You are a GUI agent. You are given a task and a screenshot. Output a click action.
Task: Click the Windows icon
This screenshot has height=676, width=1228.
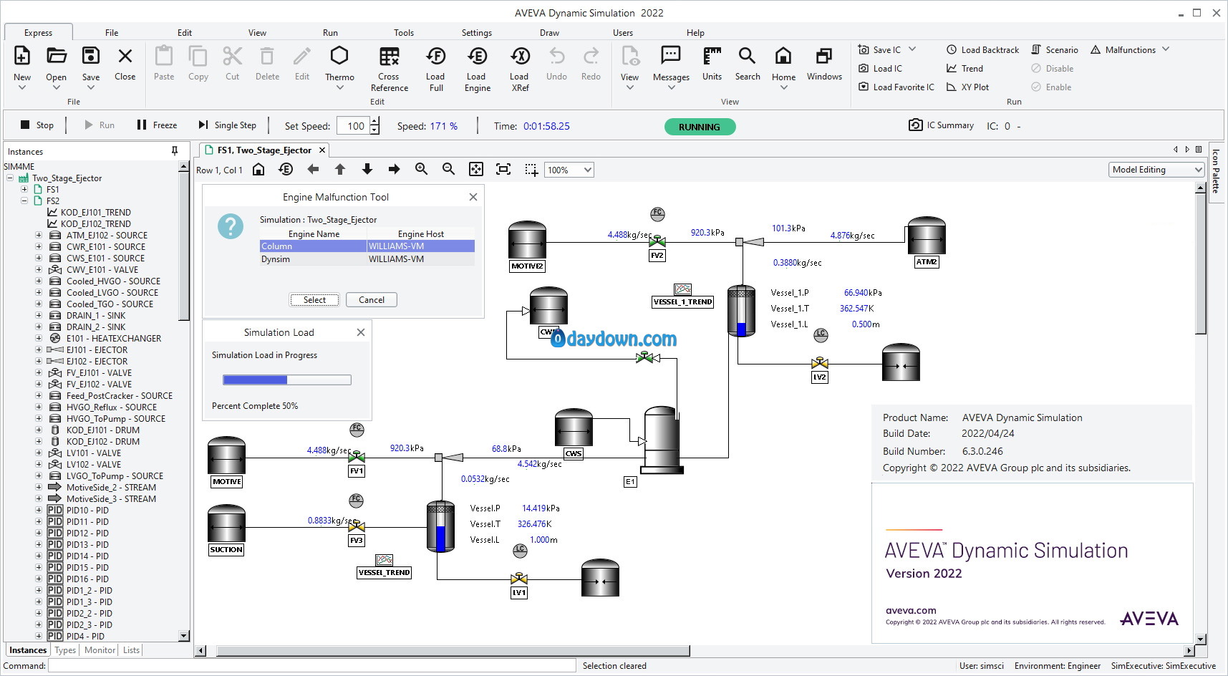(x=824, y=56)
